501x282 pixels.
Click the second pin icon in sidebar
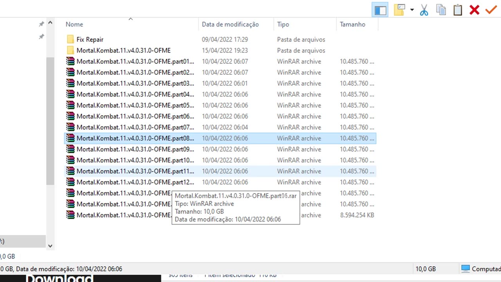coord(41,37)
